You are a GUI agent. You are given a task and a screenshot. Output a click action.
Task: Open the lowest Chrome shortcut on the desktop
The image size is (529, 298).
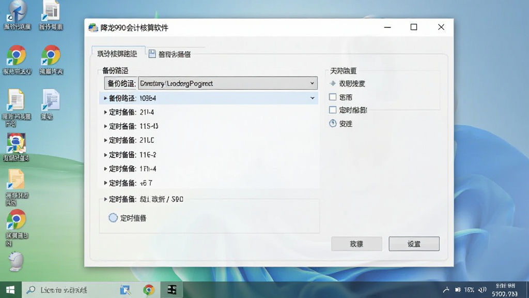(x=16, y=228)
